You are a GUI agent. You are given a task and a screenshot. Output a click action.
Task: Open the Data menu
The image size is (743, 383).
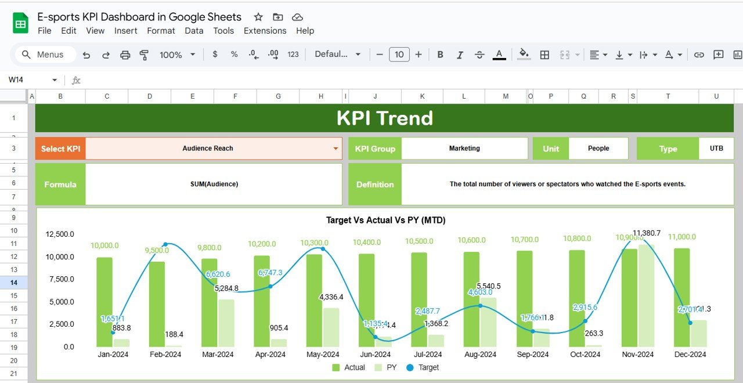tap(194, 31)
